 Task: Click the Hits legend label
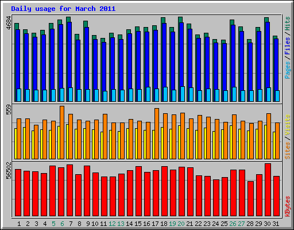point(287,24)
